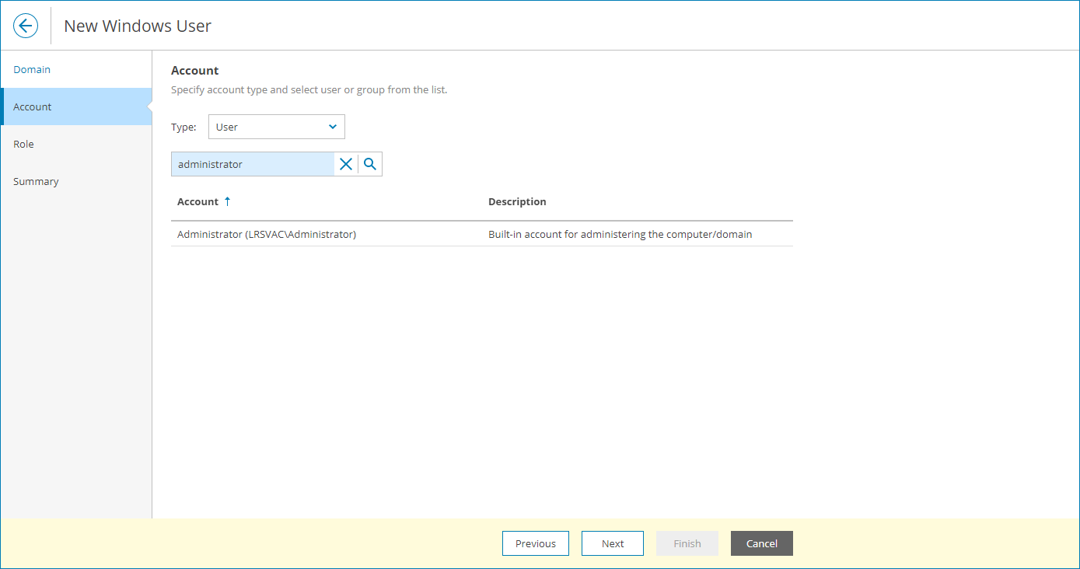
Task: Go back using the circled arrow icon
Action: click(26, 26)
